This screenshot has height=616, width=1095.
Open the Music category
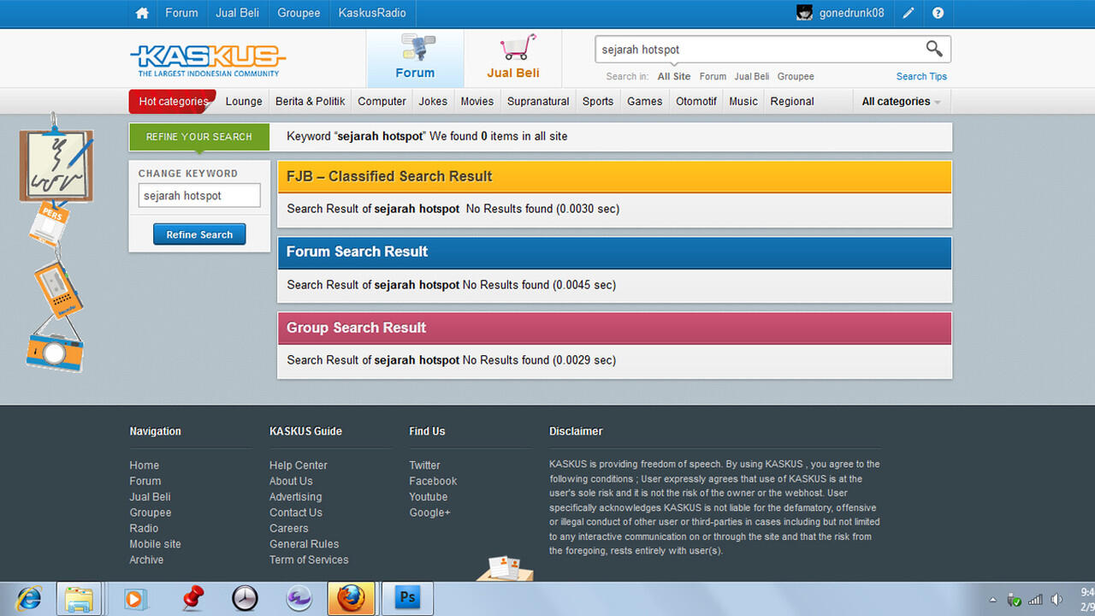point(743,101)
